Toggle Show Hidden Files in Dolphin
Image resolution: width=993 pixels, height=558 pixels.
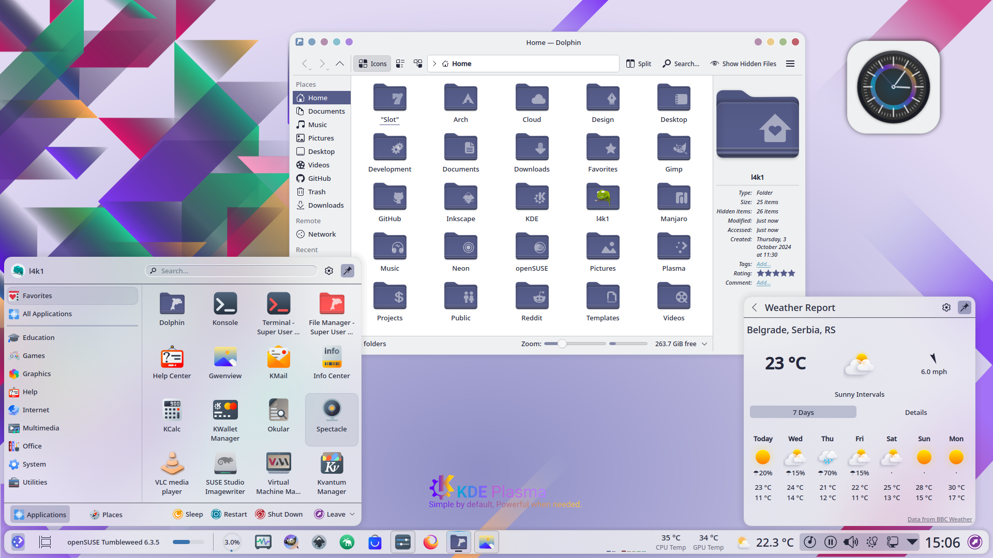[x=743, y=64]
